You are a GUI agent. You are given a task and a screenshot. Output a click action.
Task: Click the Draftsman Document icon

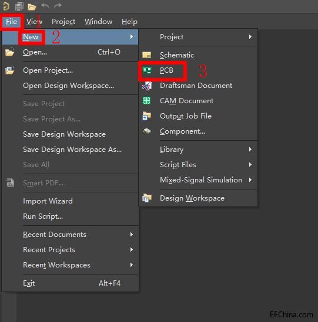coord(147,86)
